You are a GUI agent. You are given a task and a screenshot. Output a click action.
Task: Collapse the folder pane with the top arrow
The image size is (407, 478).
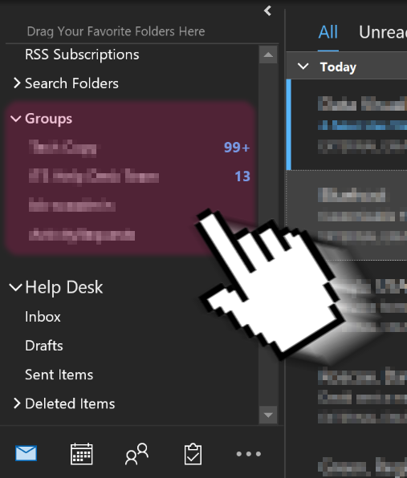point(267,10)
